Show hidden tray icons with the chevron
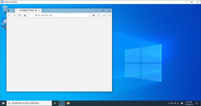This screenshot has width=201, height=106. point(169,103)
